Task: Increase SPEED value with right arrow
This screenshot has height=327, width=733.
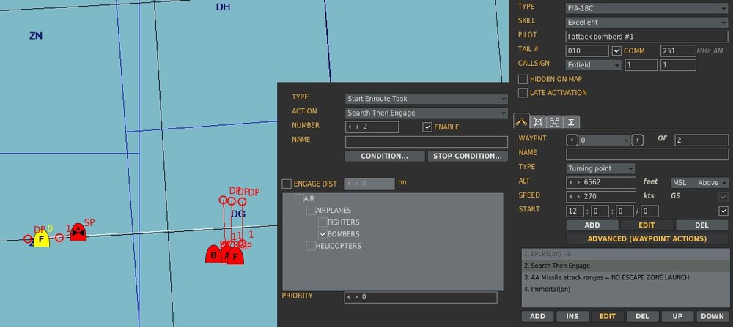Action: coord(578,196)
